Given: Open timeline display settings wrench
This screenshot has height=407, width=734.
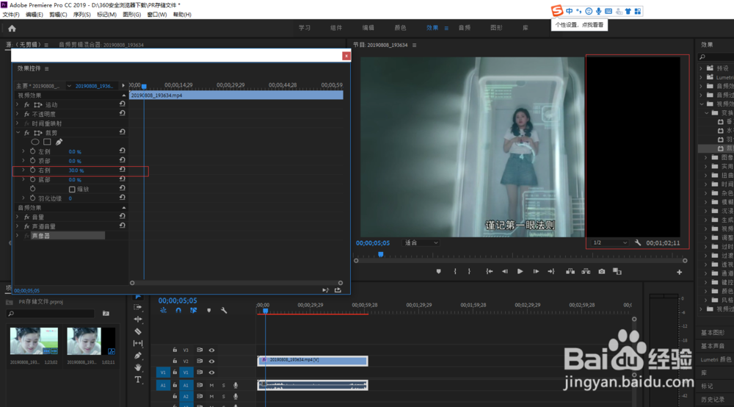Looking at the screenshot, I should (x=224, y=311).
